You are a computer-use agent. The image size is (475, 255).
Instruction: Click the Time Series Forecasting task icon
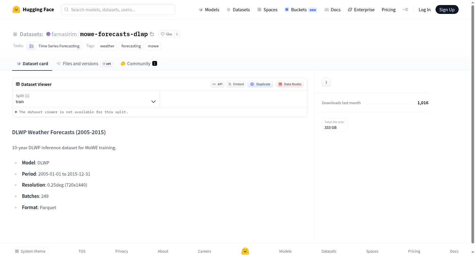coord(31,46)
